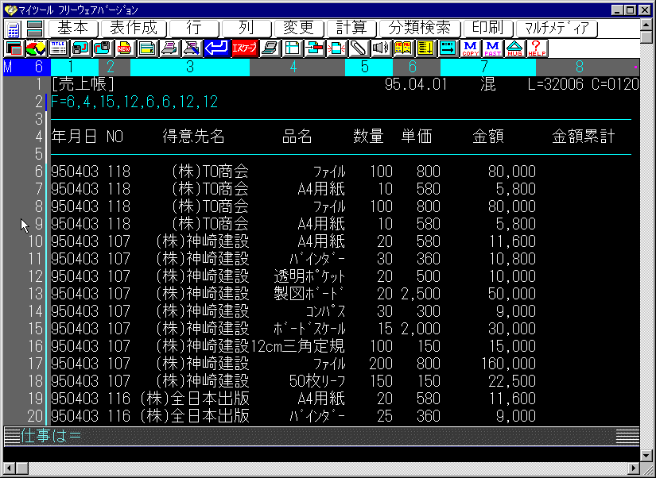Screen dimensions: 656x478
Task: Click the M COPY toolbar button
Action: point(470,48)
